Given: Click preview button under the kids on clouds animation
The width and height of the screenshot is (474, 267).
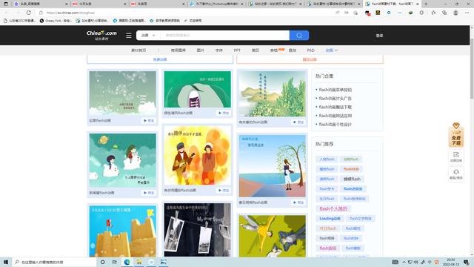Looking at the screenshot, I should pos(149,193).
